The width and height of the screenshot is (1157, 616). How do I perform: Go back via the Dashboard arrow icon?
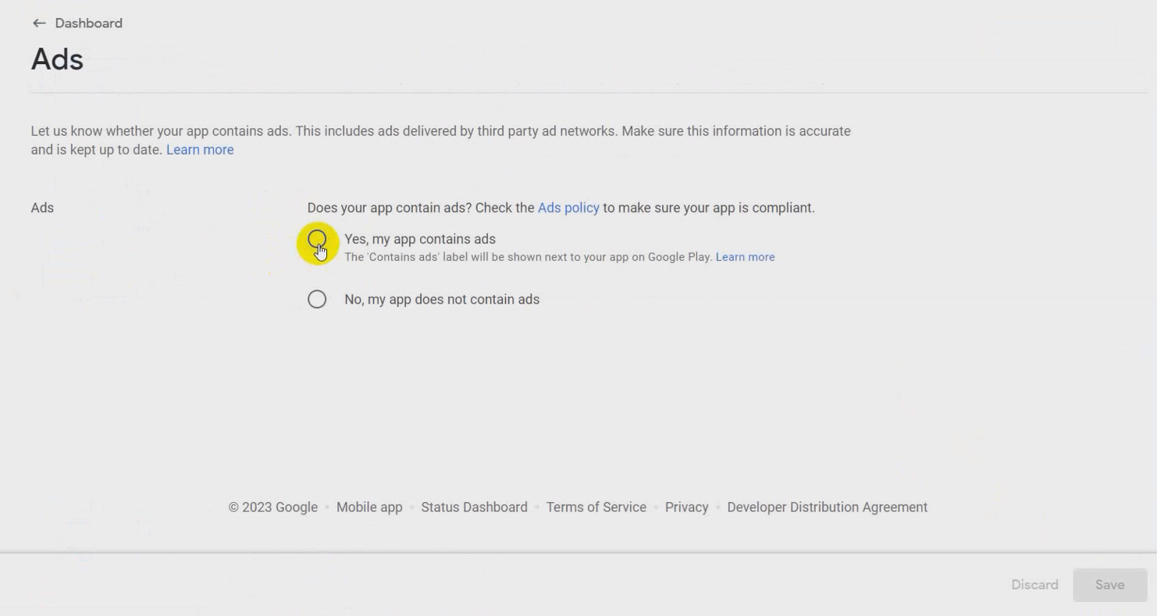coord(39,23)
